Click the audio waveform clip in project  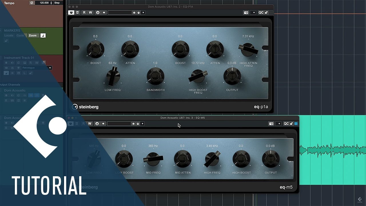pos(333,150)
